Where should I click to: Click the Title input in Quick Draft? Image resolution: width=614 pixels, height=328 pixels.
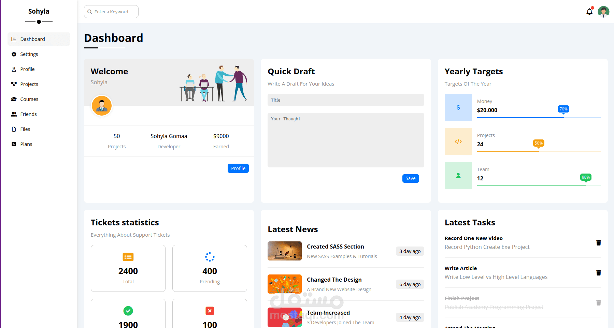345,100
